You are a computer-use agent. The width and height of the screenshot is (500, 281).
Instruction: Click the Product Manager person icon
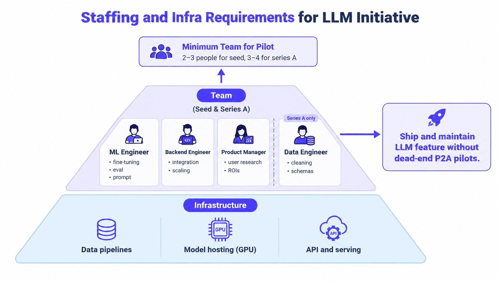pos(243,134)
